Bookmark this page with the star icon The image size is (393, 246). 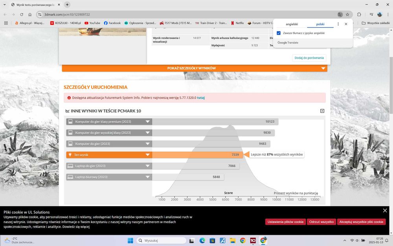click(347, 15)
